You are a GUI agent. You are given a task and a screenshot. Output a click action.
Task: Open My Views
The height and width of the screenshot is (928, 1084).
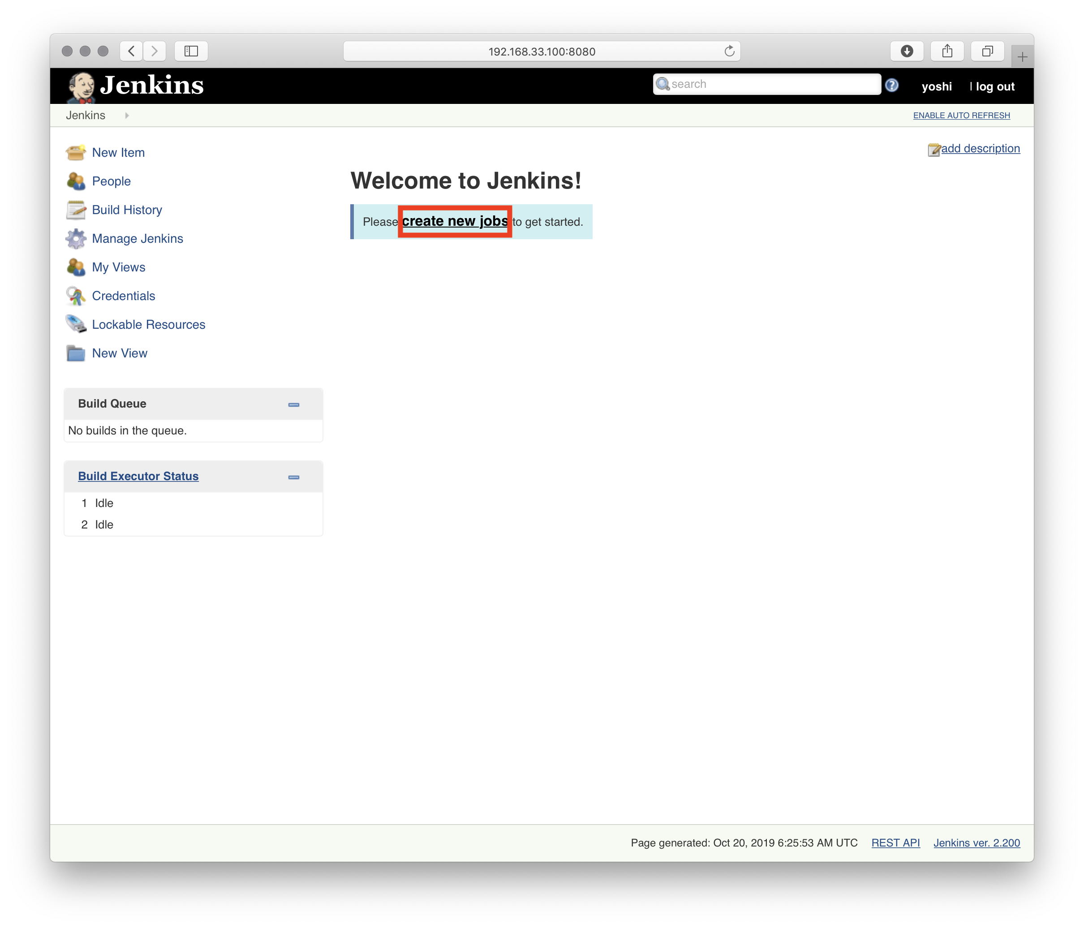click(119, 267)
